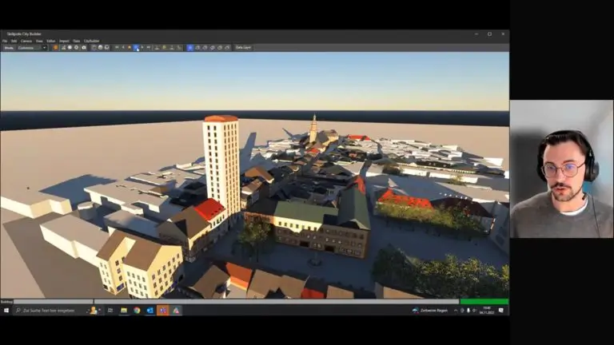Click the volume tray icon
The height and width of the screenshot is (345, 614).
click(x=474, y=310)
